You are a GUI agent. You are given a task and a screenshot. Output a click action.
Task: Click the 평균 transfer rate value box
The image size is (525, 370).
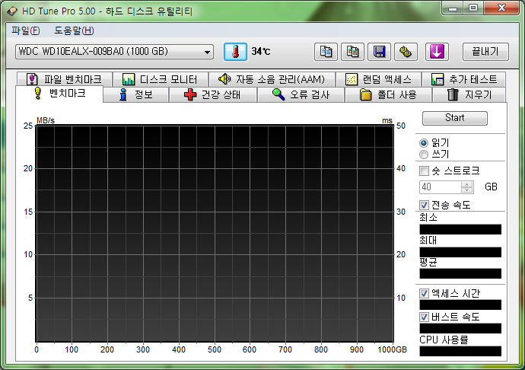[x=460, y=273]
